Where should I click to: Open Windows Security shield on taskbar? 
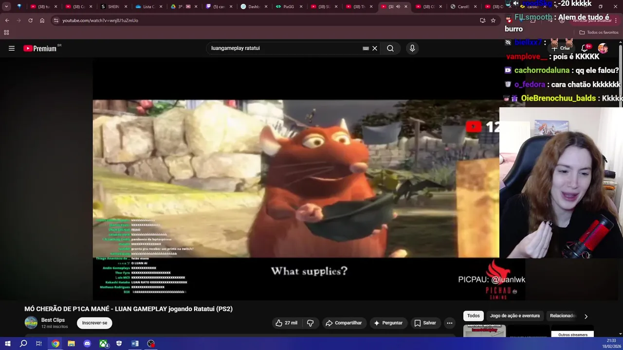coord(119,344)
